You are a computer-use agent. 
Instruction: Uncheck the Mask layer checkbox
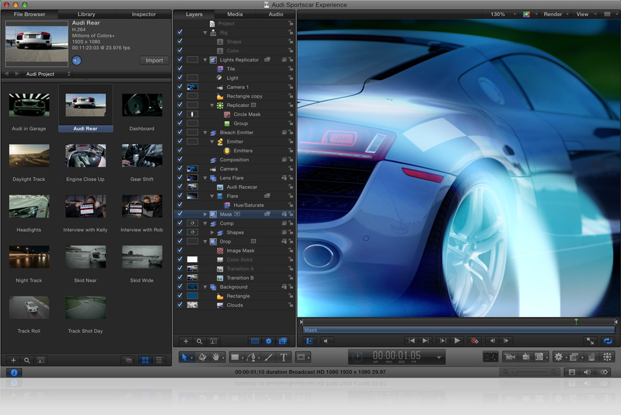180,214
